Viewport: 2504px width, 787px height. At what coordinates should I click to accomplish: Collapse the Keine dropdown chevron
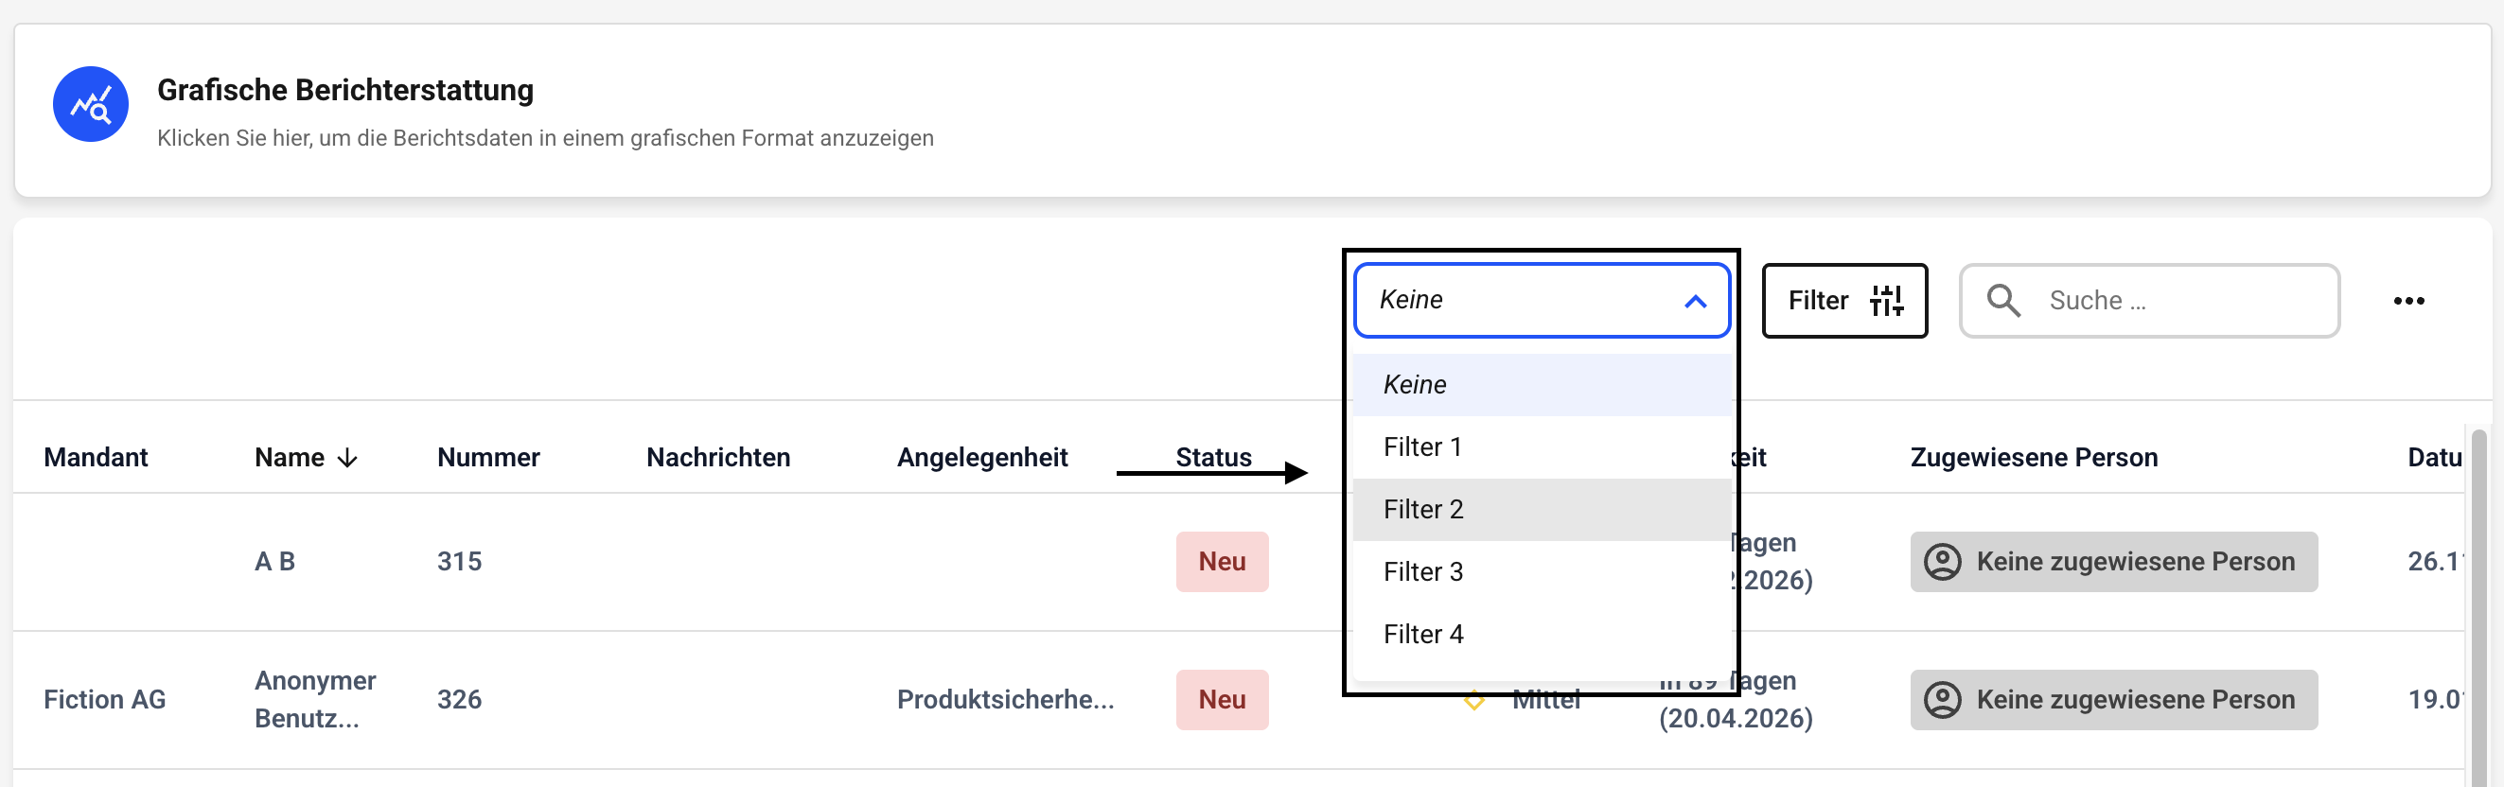tap(1694, 301)
